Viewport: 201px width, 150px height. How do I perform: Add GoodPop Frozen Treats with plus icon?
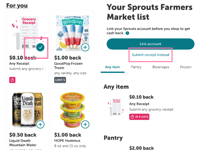pyautogui.click(x=85, y=47)
